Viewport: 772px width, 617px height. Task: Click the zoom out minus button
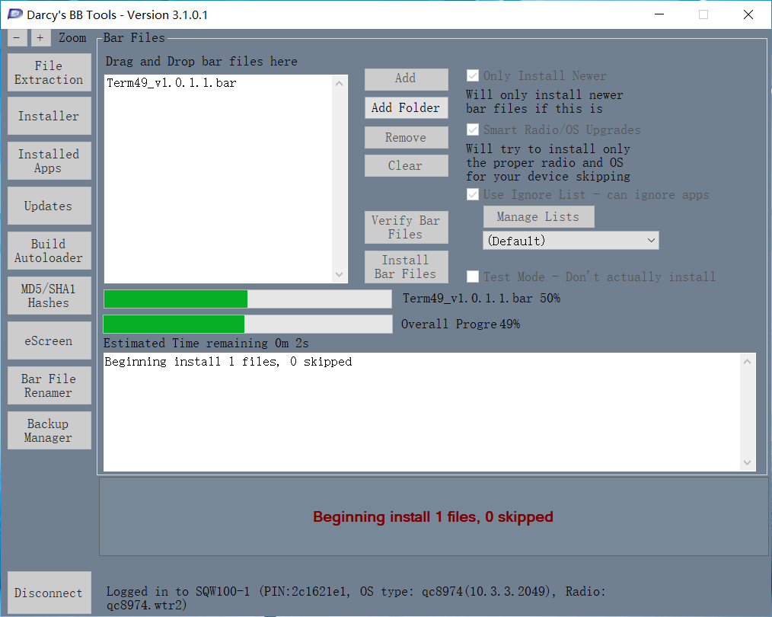[x=17, y=38]
